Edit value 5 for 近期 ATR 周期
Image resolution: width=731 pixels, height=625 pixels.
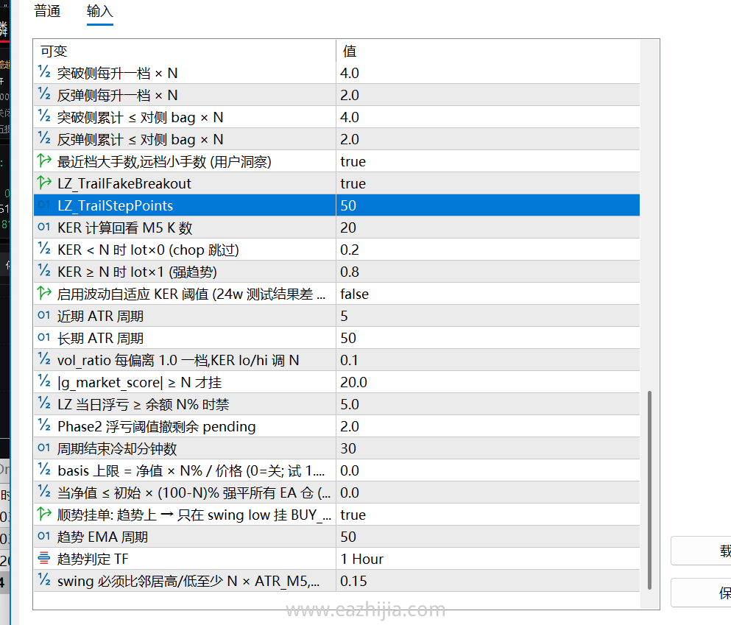point(487,316)
